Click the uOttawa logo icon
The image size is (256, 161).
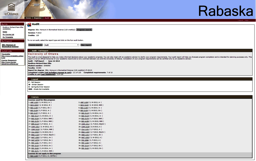[11, 7]
